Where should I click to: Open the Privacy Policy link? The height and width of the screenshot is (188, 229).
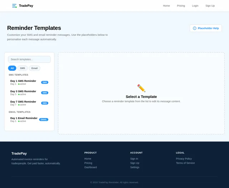click(x=184, y=159)
